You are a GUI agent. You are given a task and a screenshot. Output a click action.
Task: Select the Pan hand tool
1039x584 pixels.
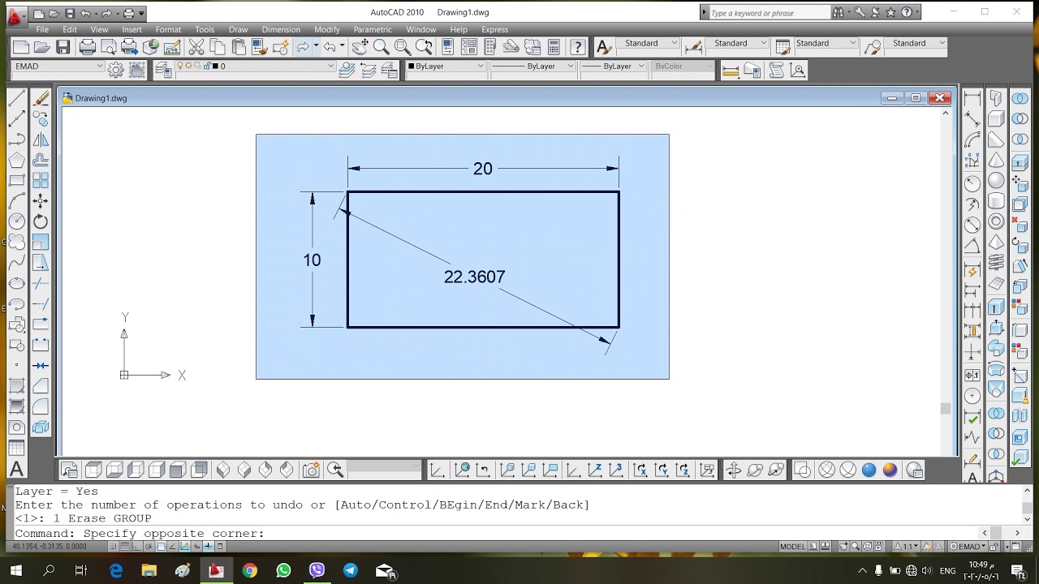pyautogui.click(x=360, y=47)
